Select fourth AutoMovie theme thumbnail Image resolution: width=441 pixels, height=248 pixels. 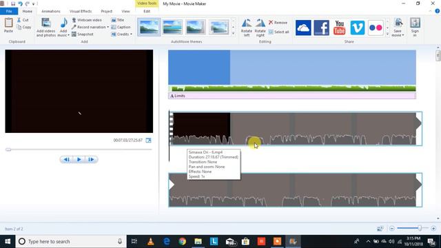[218, 28]
